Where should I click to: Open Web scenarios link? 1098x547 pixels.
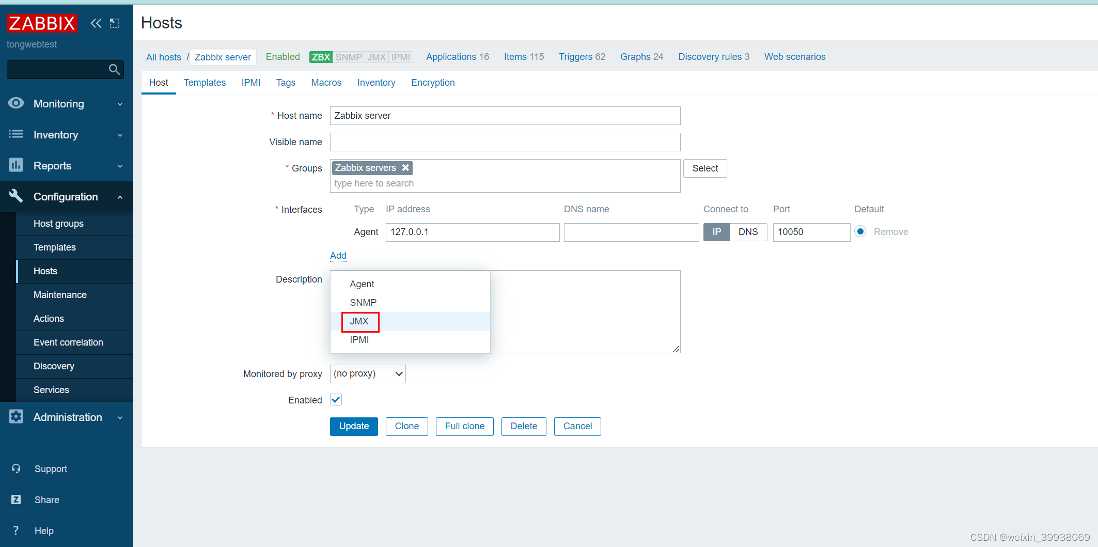[x=795, y=57]
